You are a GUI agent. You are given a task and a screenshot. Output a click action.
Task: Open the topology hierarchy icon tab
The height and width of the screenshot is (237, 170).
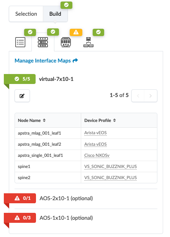pyautogui.click(x=88, y=42)
